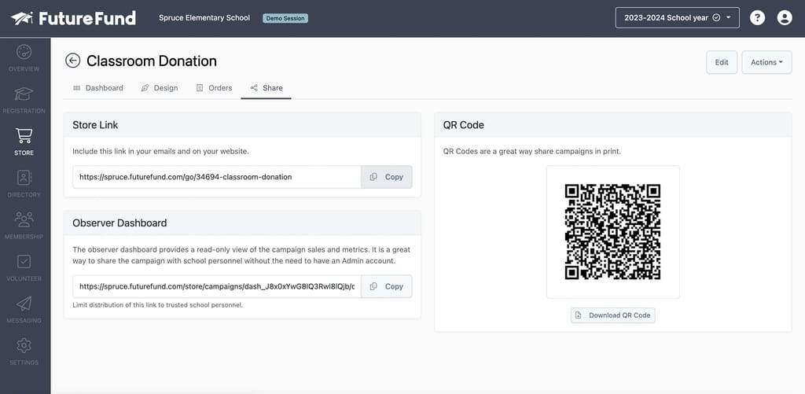Switch to the Design tab
Screen dimensions: 805x394
click(160, 88)
